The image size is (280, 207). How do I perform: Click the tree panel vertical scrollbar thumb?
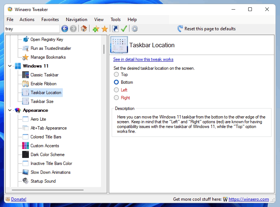click(x=104, y=49)
